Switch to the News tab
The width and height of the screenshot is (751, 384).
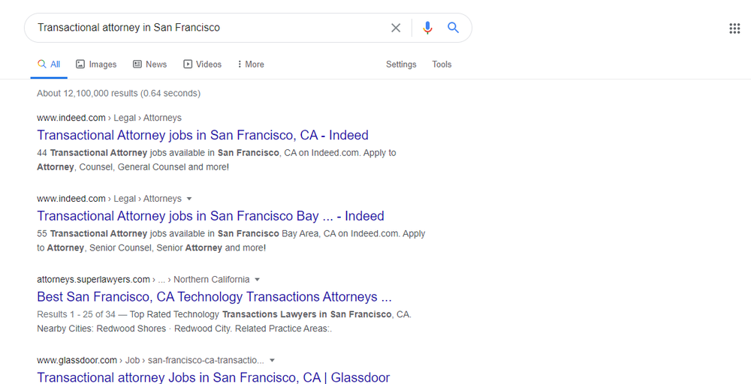(150, 64)
